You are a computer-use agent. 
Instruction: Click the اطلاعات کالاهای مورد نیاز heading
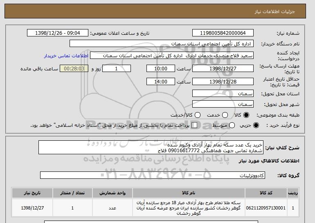(269, 161)
